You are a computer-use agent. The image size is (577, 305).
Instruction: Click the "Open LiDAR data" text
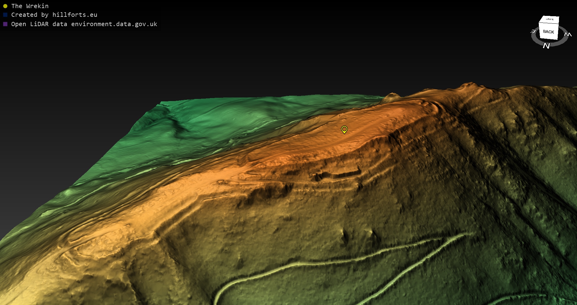39,24
